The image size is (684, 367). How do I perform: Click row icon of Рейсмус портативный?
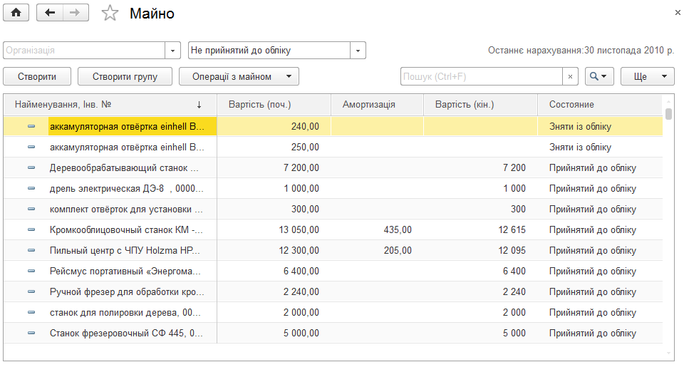(x=31, y=271)
